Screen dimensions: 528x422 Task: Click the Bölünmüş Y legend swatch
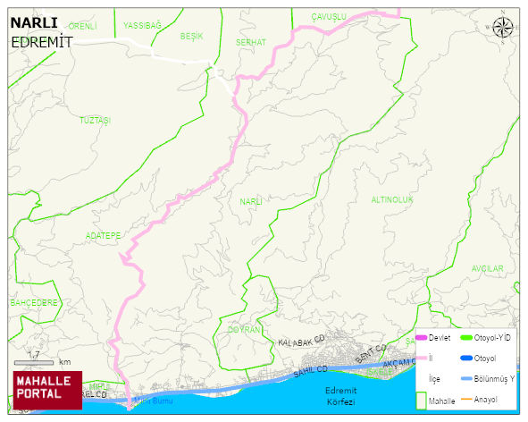[466, 379]
